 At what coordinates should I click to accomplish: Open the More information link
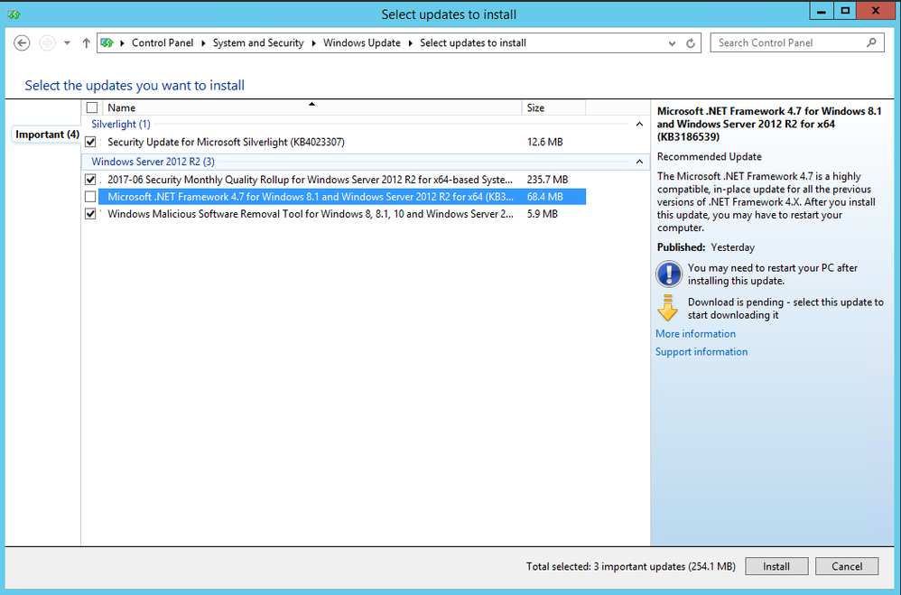click(x=695, y=333)
